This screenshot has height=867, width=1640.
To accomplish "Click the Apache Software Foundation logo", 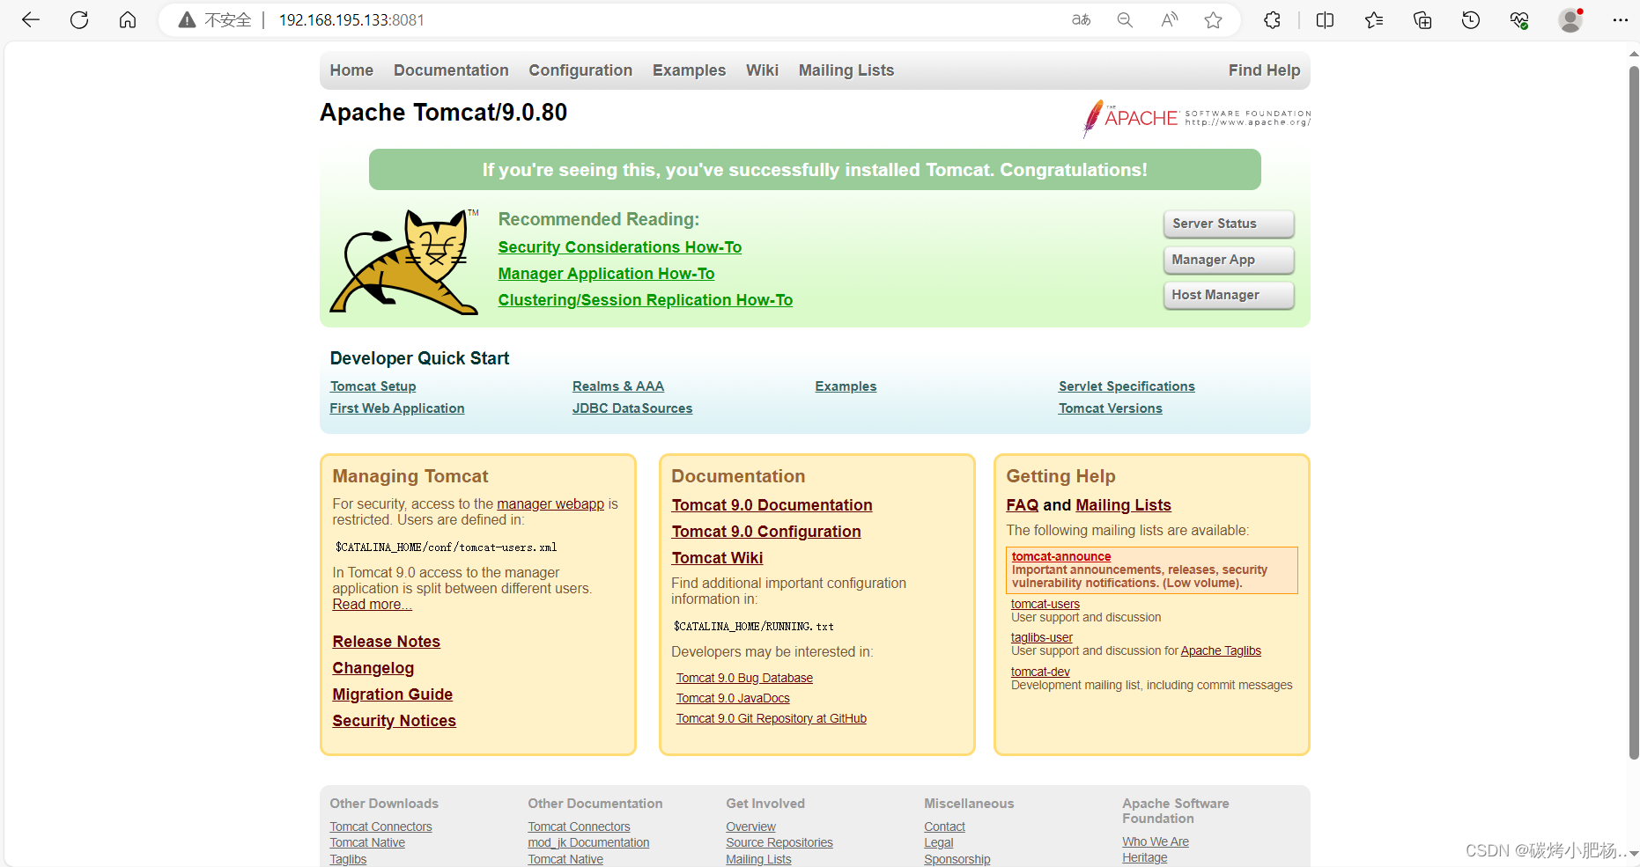I will [x=1196, y=118].
